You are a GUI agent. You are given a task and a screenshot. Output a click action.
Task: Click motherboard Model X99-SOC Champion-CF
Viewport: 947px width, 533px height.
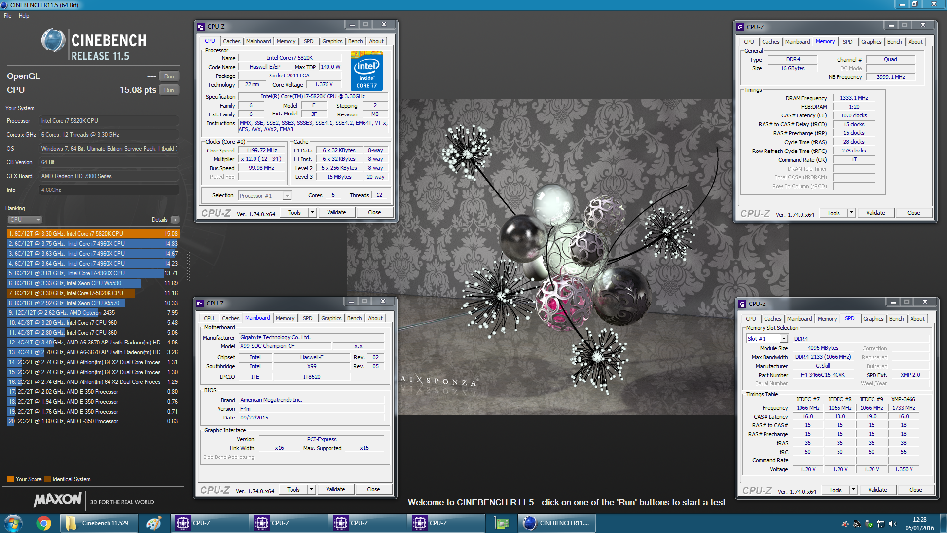(285, 346)
